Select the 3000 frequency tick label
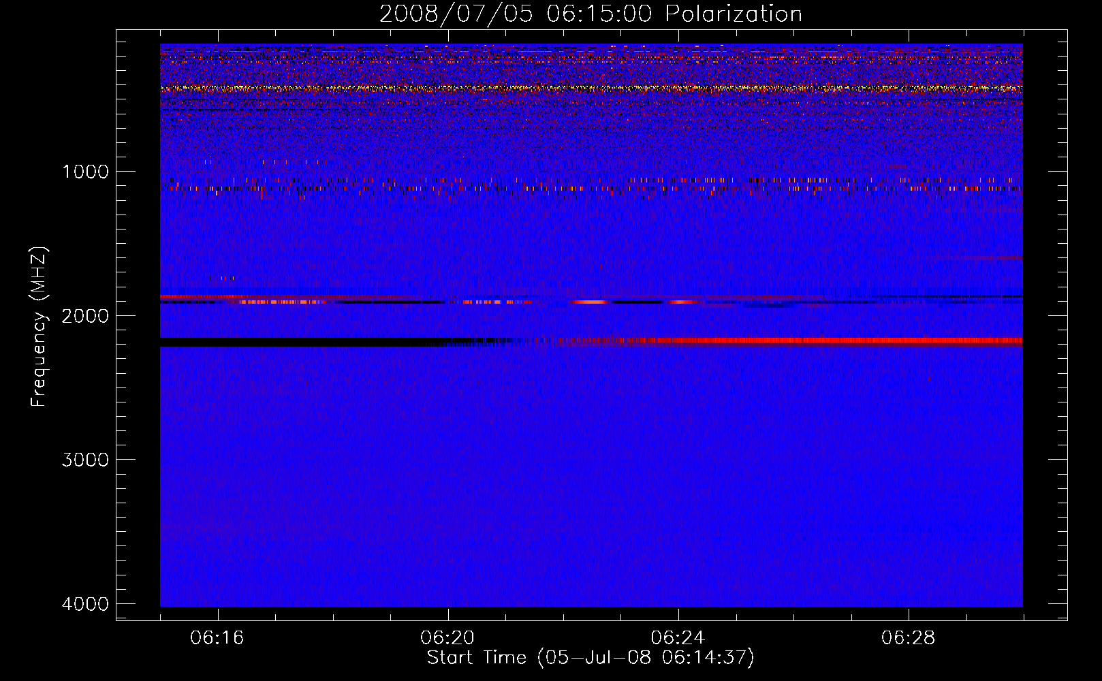The width and height of the screenshot is (1102, 681). 85,460
